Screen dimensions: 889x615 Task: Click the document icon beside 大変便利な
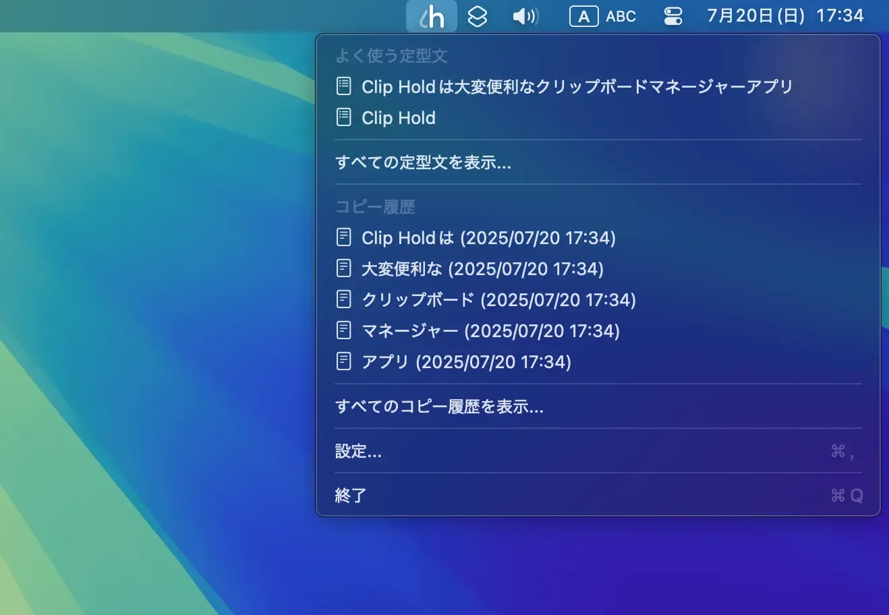click(x=344, y=268)
